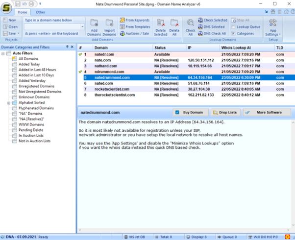Expand the Alphabet Sorted node
The width and height of the screenshot is (295, 240).
(9, 103)
